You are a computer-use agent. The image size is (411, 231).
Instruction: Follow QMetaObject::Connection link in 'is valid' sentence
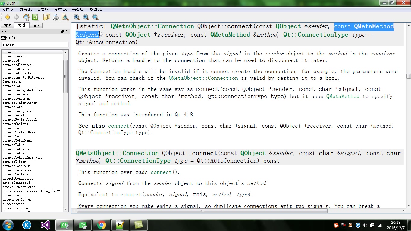click(x=203, y=78)
